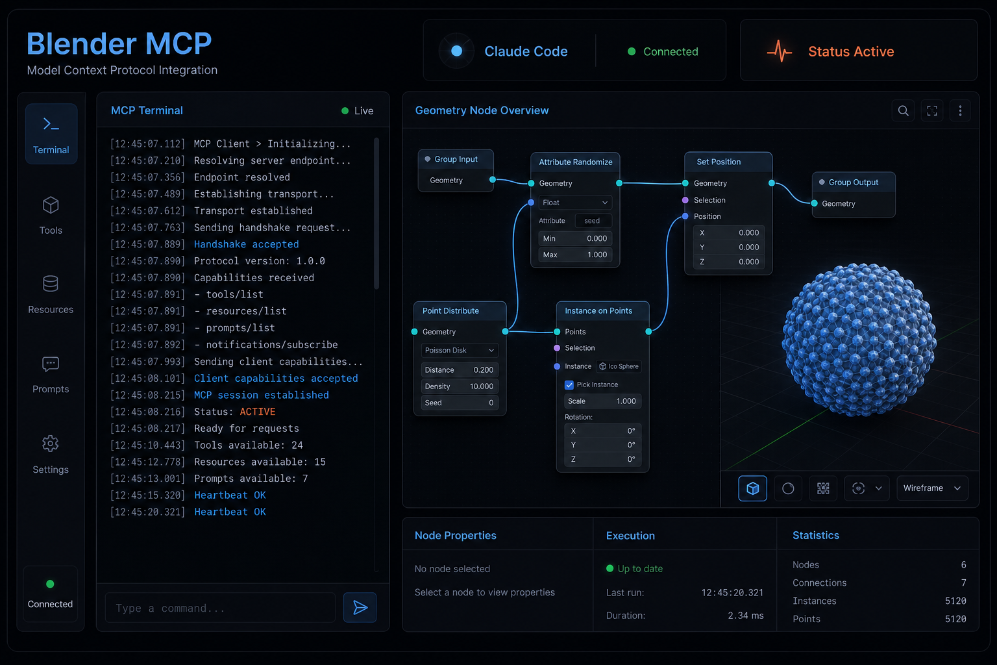Click Geometry input socket of Point Distribute
997x665 pixels.
(414, 332)
